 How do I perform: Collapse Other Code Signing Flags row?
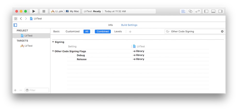pos(53,51)
